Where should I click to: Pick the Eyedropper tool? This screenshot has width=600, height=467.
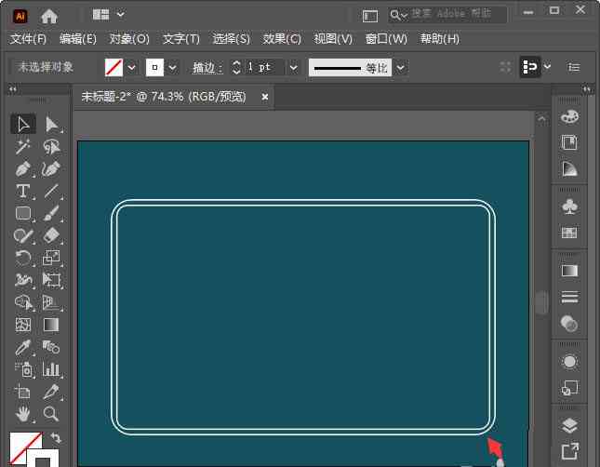tap(23, 347)
